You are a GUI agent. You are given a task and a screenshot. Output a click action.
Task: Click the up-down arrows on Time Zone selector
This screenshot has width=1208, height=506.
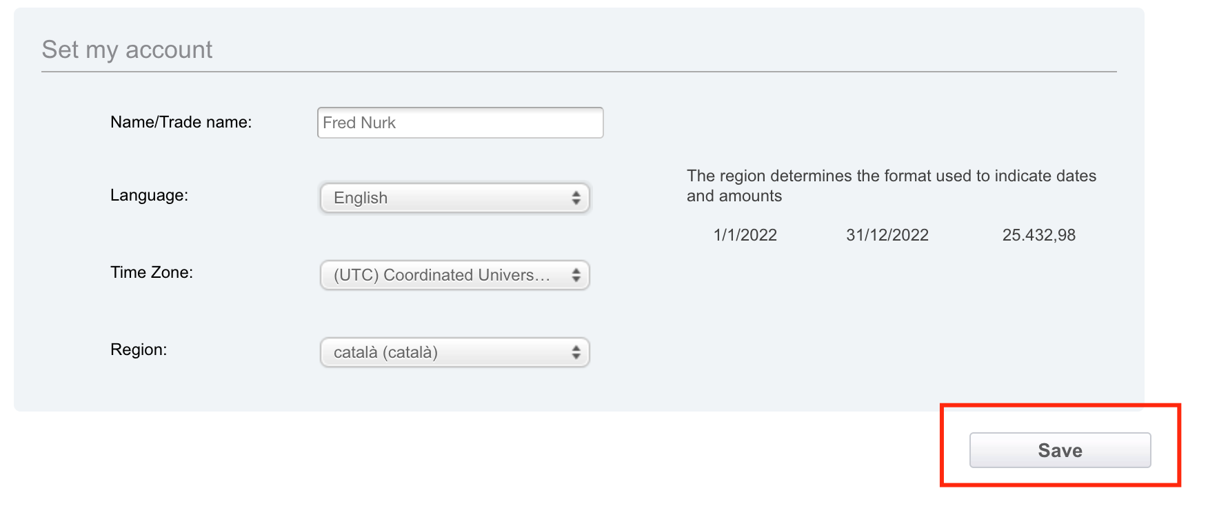click(576, 275)
